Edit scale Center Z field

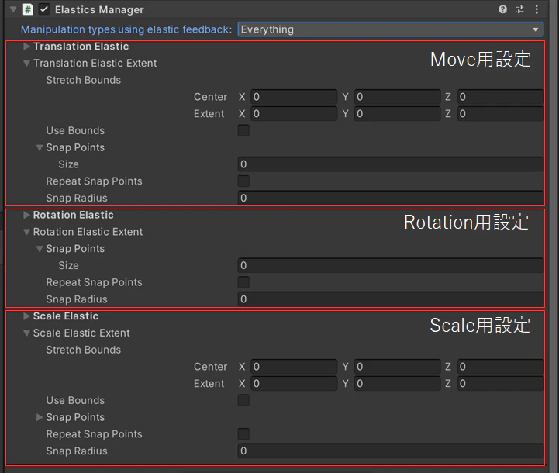click(501, 367)
